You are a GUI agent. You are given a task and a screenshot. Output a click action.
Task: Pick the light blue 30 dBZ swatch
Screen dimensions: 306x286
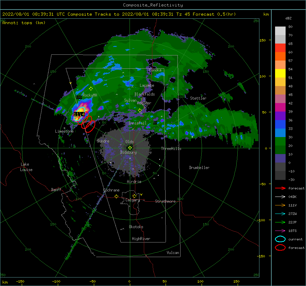pyautogui.click(x=280, y=133)
